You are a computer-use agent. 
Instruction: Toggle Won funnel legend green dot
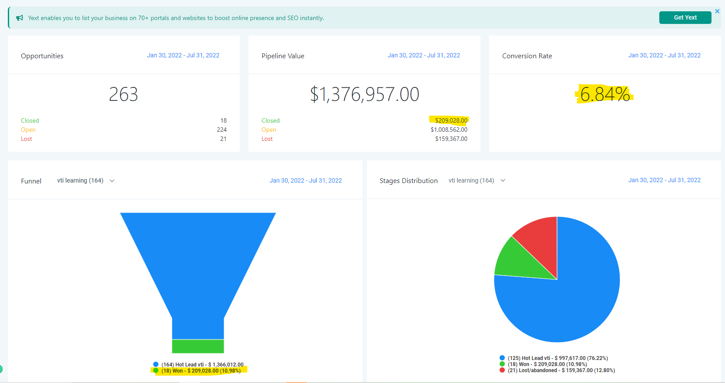156,370
